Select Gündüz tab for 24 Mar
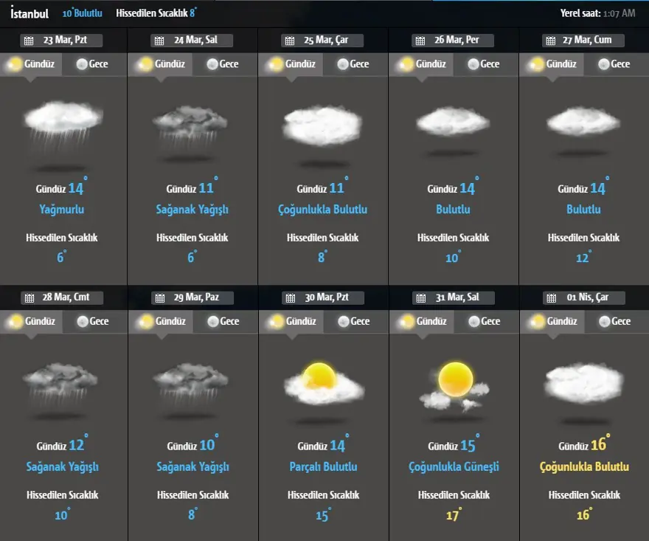This screenshot has width=649, height=541. [162, 64]
